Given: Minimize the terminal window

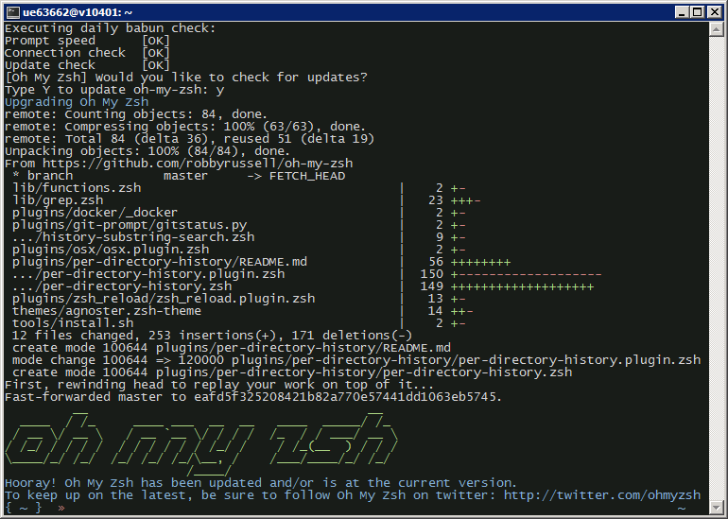Looking at the screenshot, I should (682, 12).
